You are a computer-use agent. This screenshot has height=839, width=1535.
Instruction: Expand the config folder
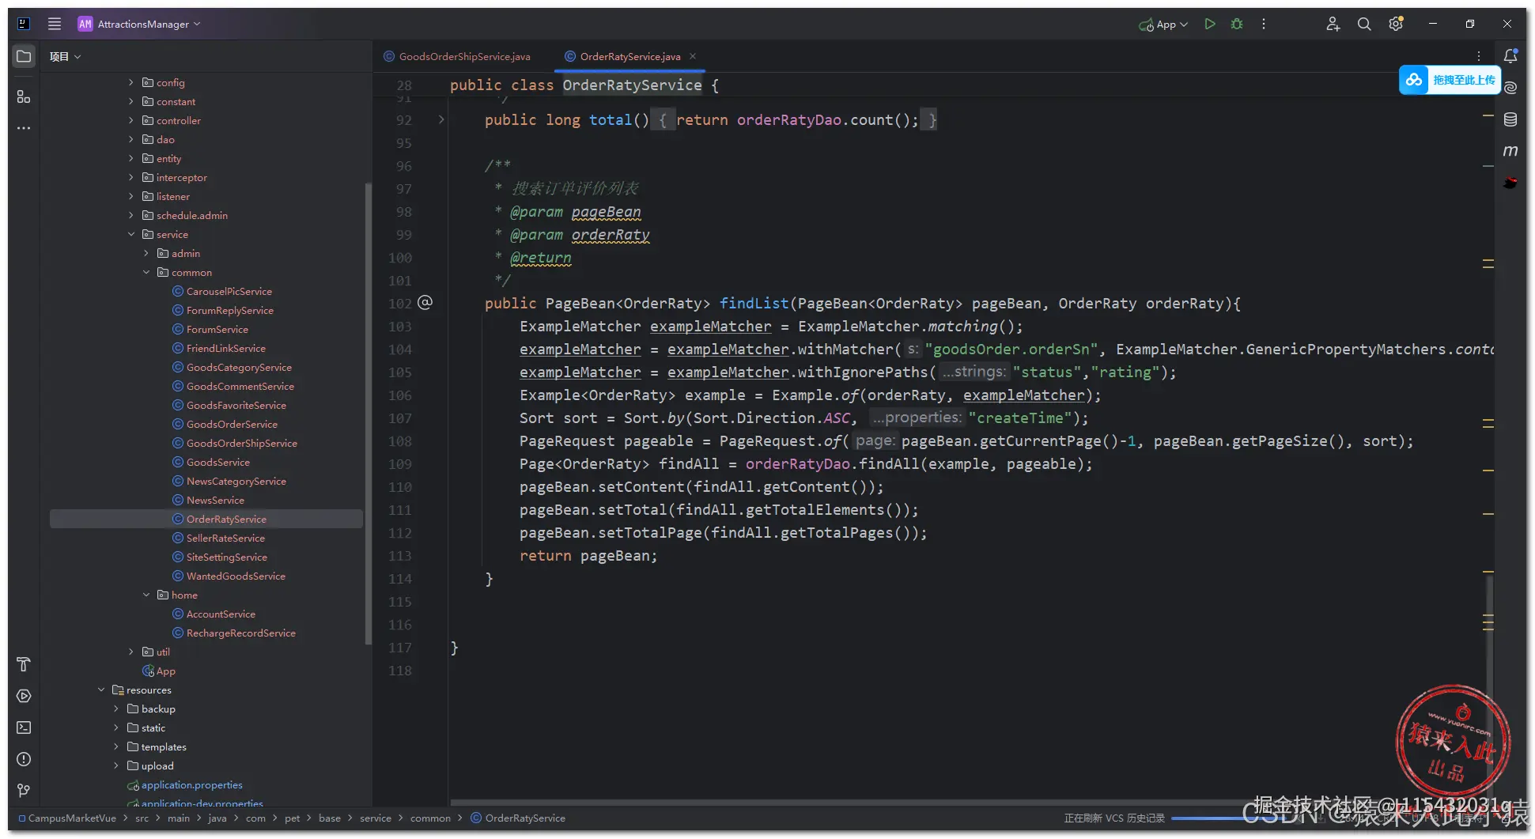pos(131,82)
